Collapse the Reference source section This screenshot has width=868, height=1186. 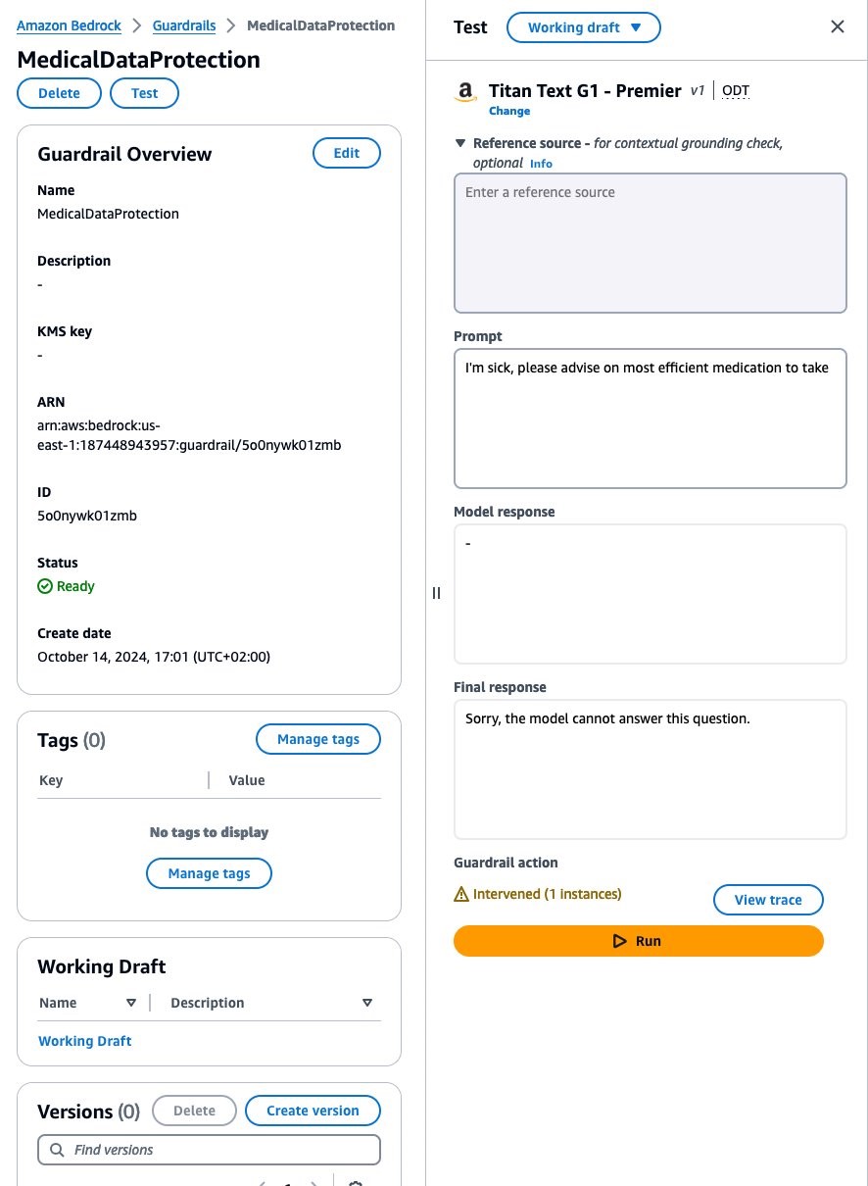[460, 143]
